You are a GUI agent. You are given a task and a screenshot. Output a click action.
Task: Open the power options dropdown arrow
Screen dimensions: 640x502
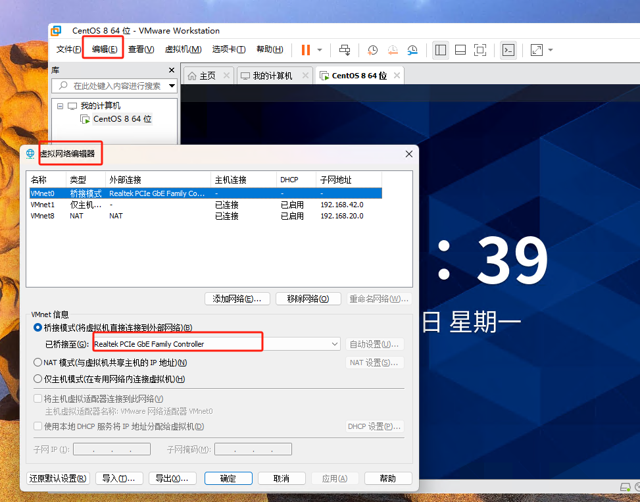320,50
